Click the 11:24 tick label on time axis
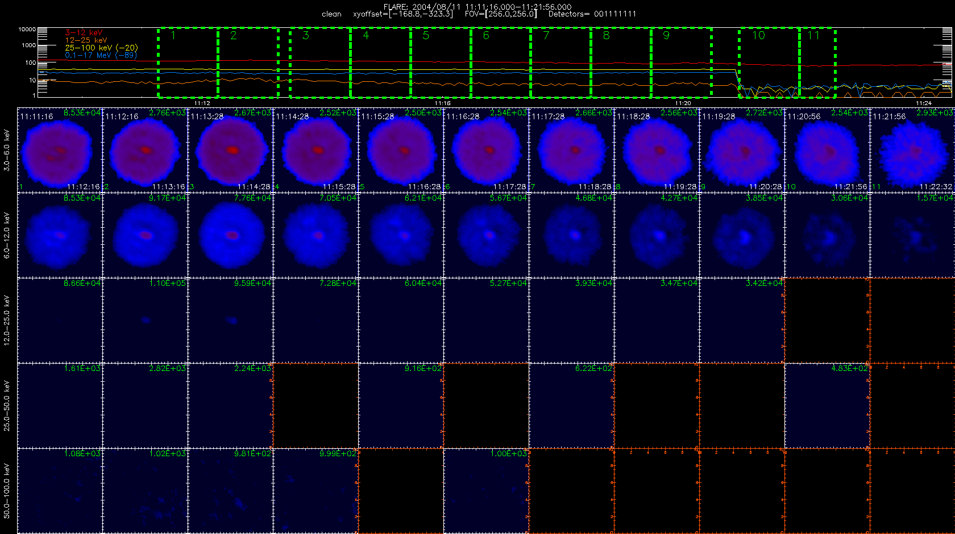Viewport: 955px width, 534px height. 924,103
